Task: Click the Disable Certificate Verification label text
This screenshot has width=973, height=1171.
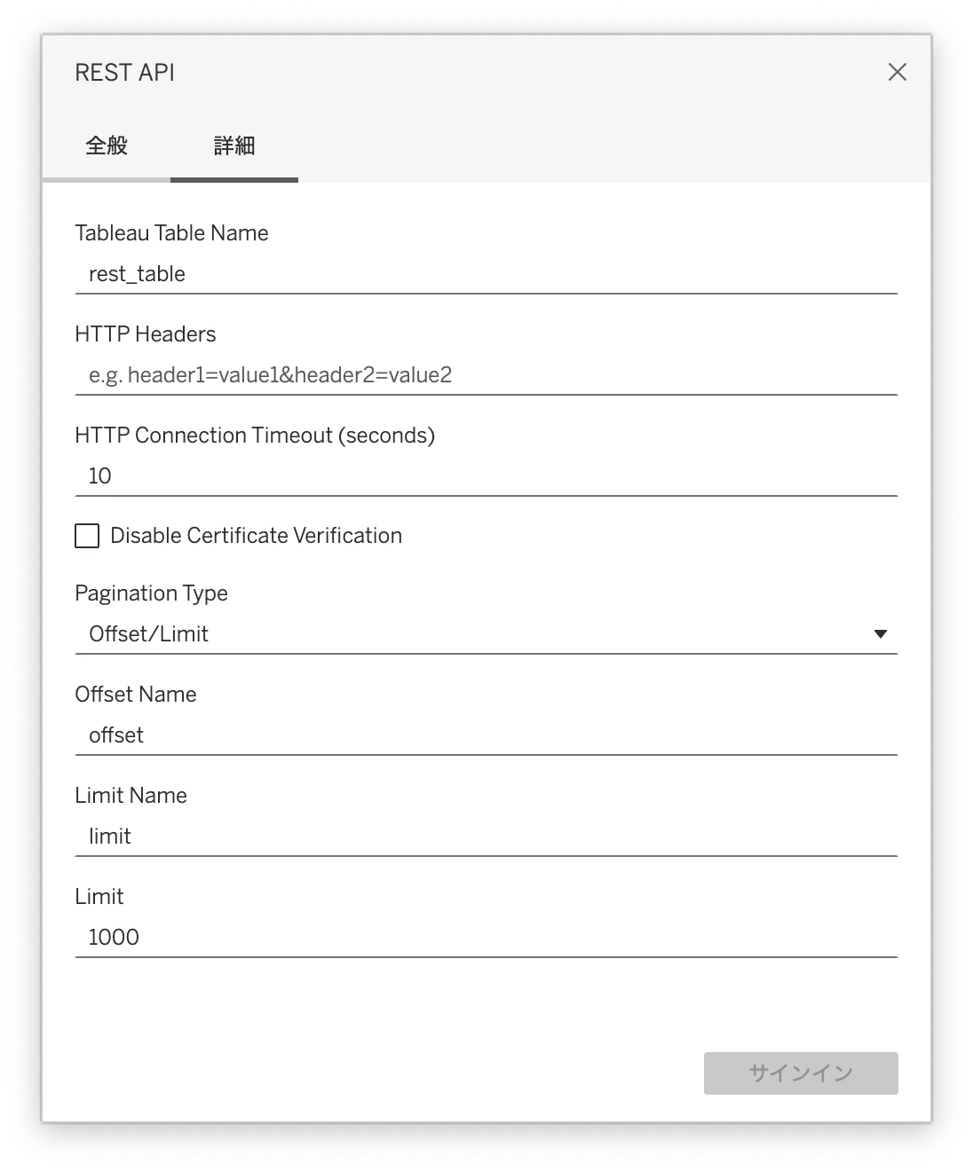Action: click(257, 536)
